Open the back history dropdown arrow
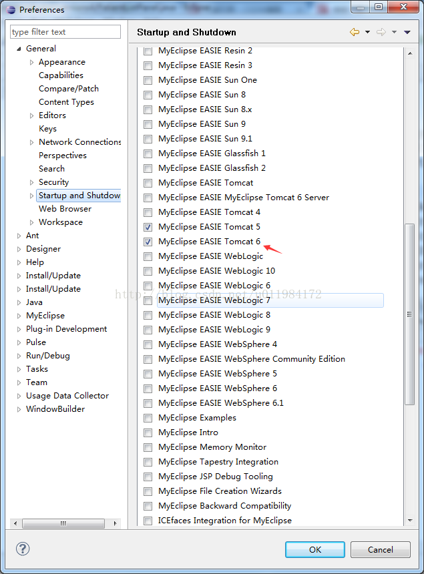Image resolution: width=424 pixels, height=574 pixels. 367,32
